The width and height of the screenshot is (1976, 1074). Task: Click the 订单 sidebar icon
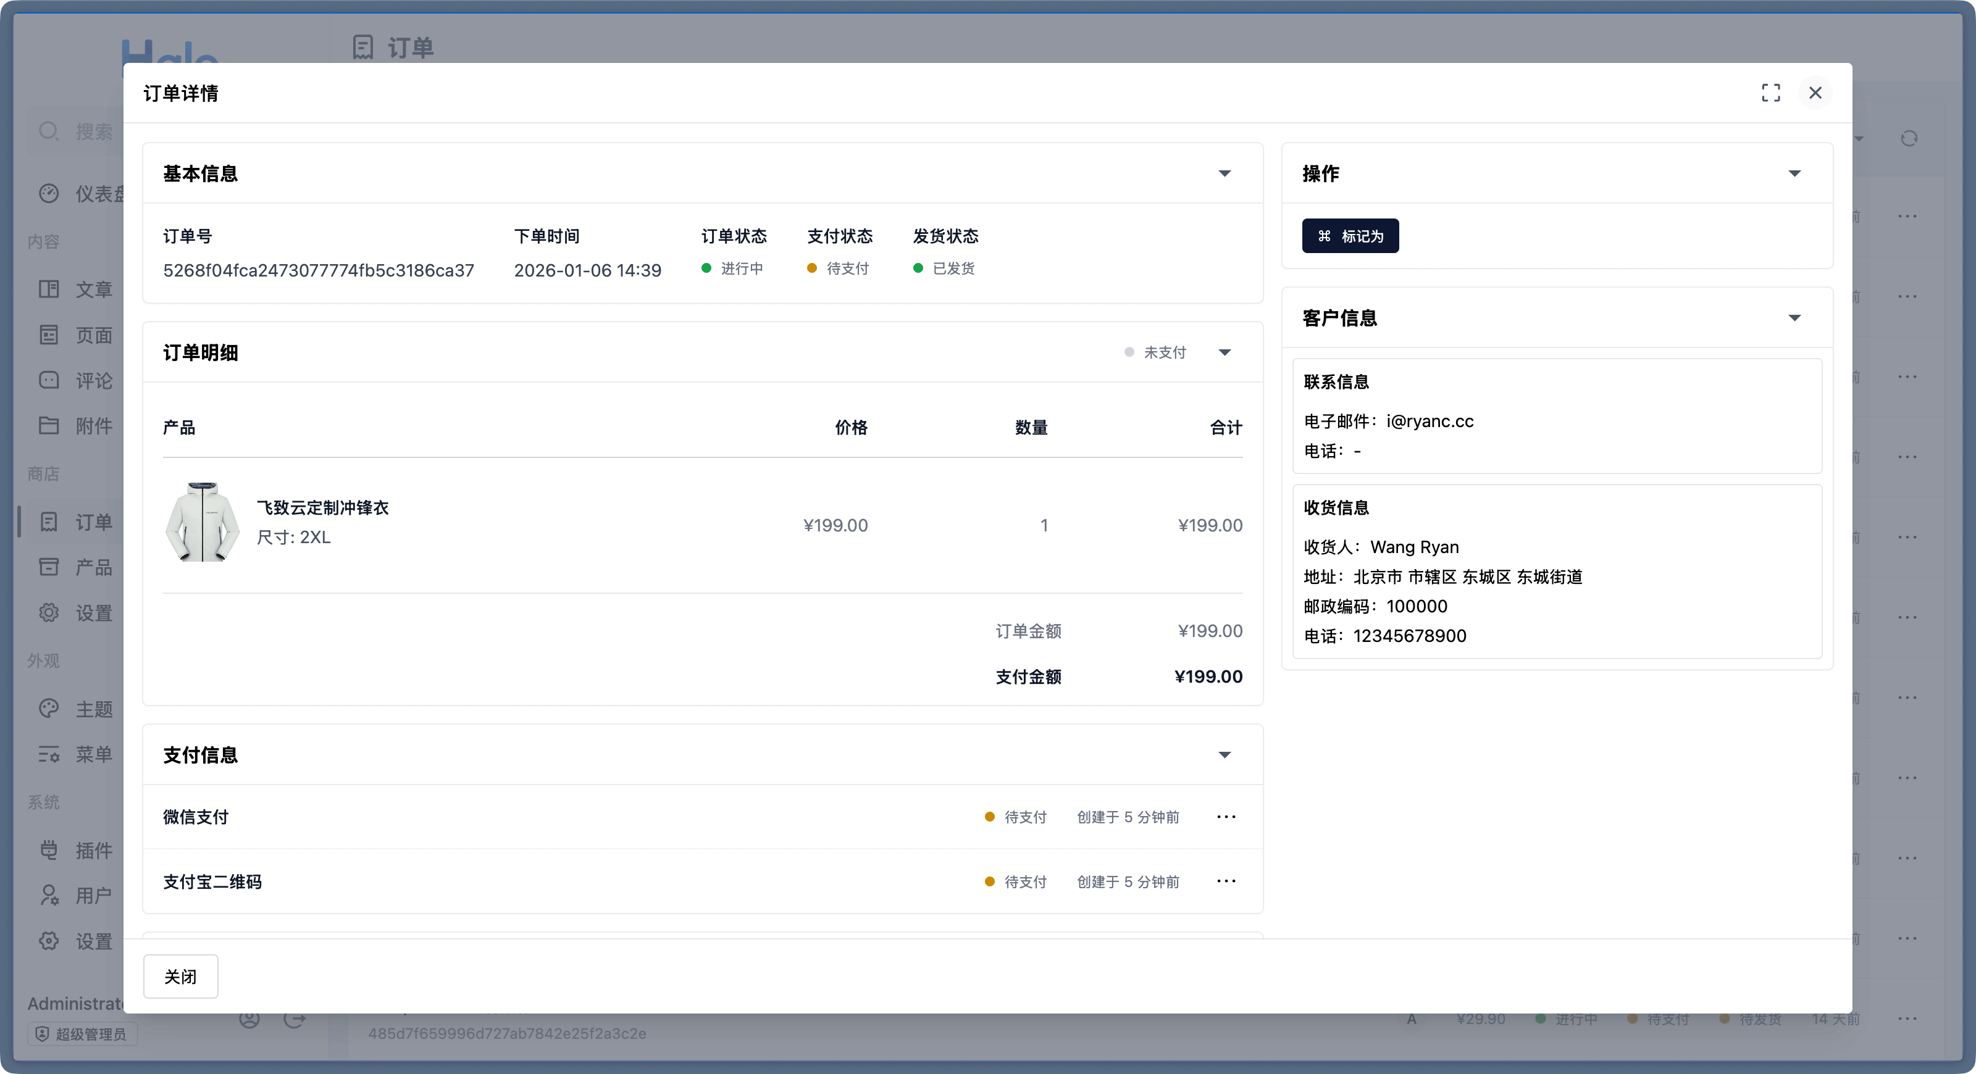pos(49,522)
